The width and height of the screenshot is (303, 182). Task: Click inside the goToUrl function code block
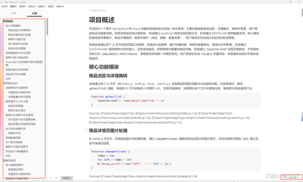(174, 101)
